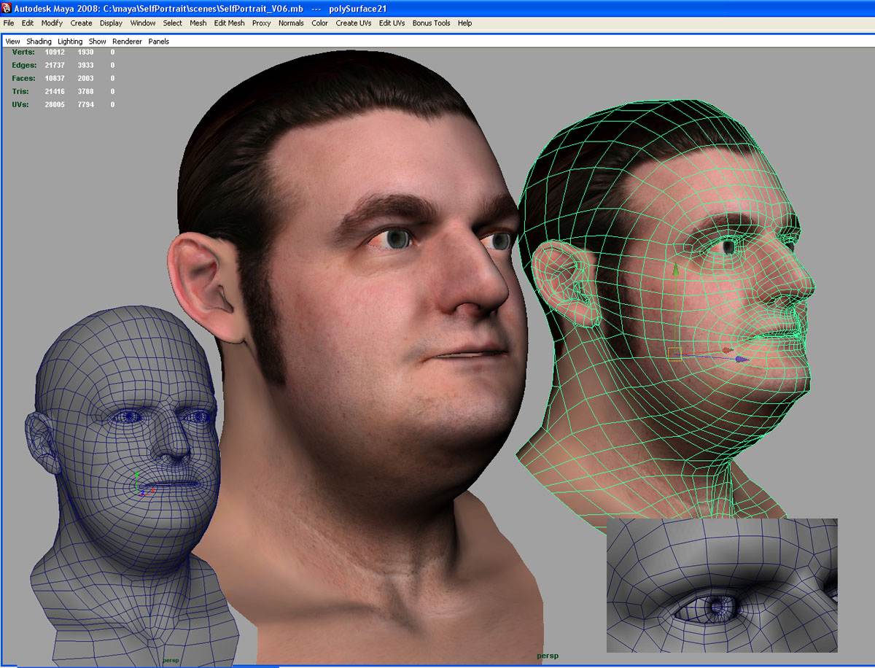Viewport: 875px width, 668px height.
Task: Click the Edges: label in the HUD
Action: pyautogui.click(x=23, y=66)
